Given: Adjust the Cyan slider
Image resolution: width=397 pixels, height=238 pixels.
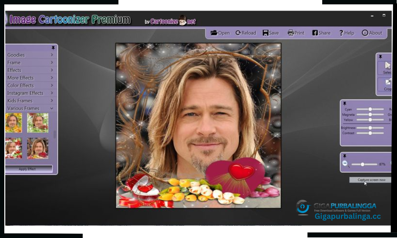Looking at the screenshot, I should coord(370,109).
